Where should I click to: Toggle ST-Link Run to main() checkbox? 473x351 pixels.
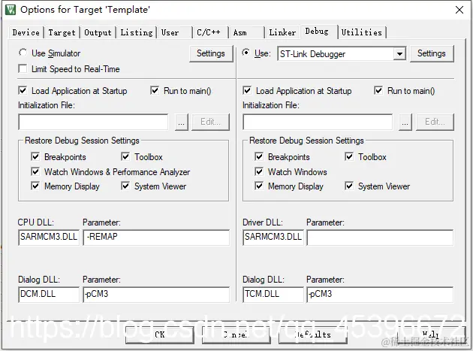coord(378,90)
